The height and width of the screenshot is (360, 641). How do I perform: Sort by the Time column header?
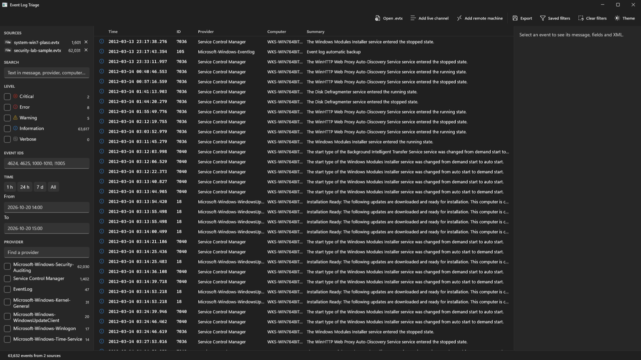point(113,31)
